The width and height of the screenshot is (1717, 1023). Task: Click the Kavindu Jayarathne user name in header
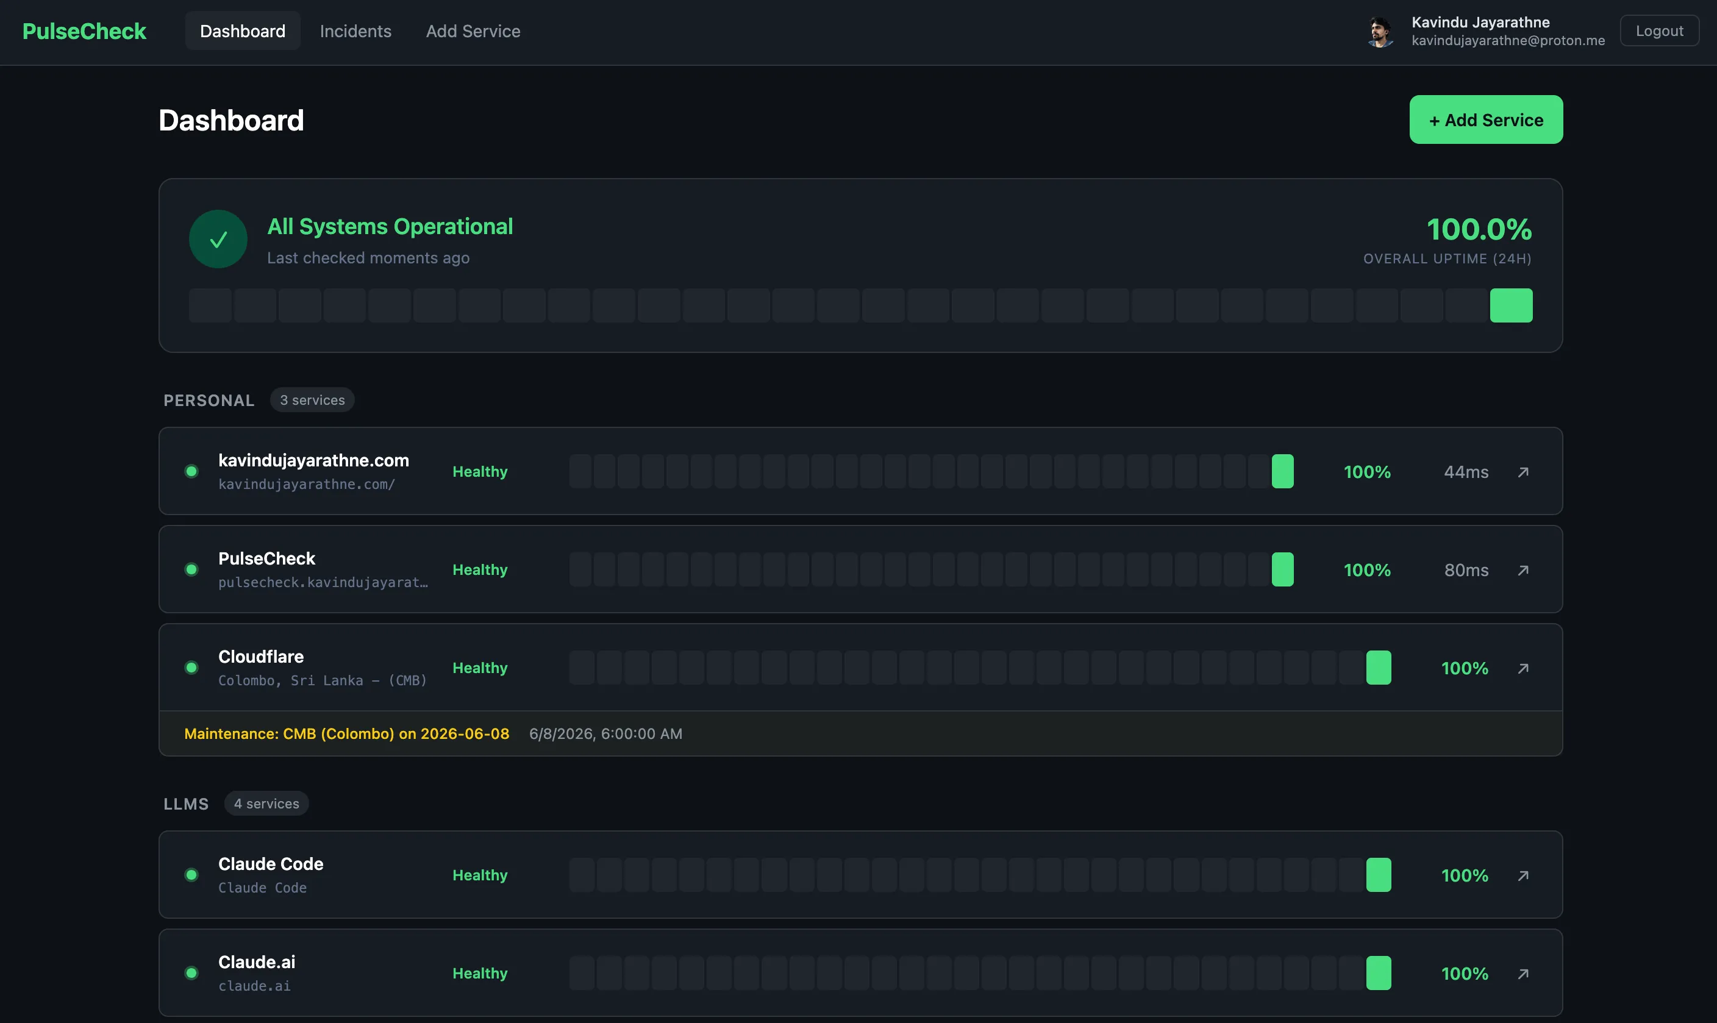pyautogui.click(x=1480, y=22)
